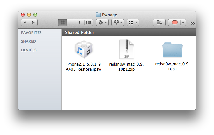Click the red label button
Screen dimensions: 214x135
(x=174, y=22)
